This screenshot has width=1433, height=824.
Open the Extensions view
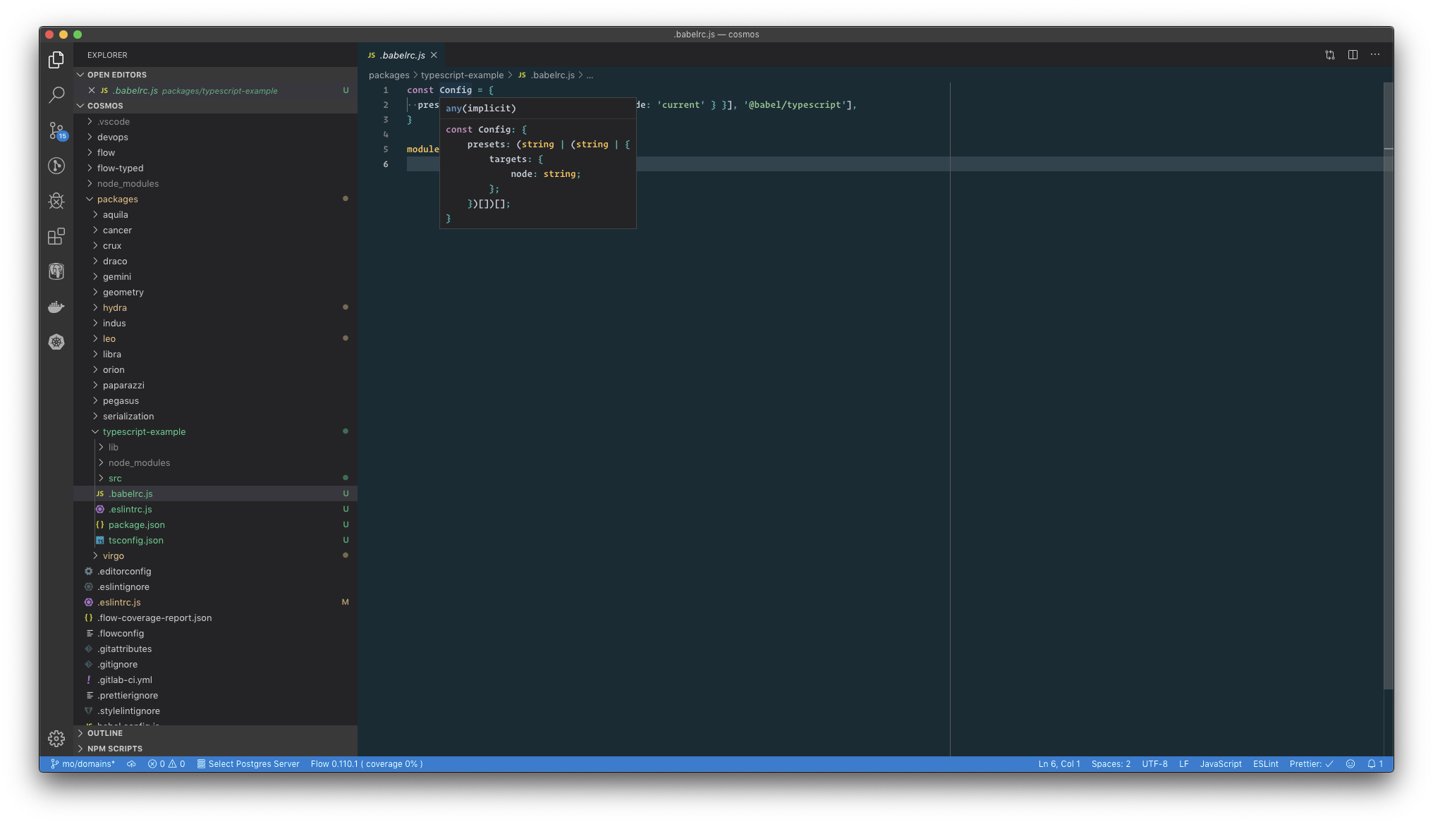pos(56,236)
